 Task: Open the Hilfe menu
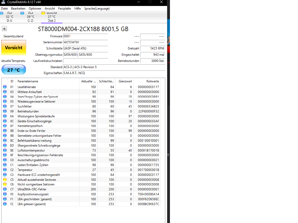pos(78,9)
